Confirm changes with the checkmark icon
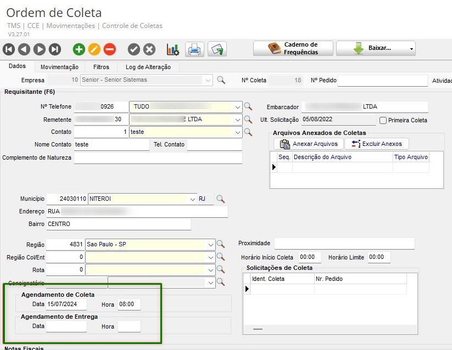Image resolution: width=452 pixels, height=350 pixels. click(133, 49)
